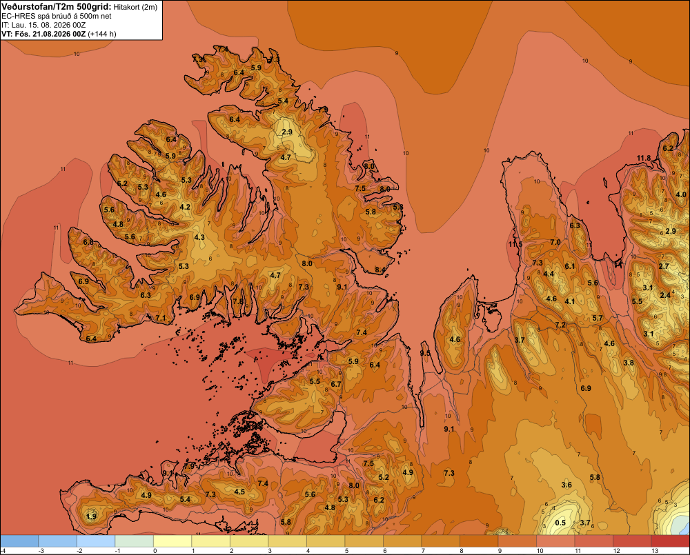Image resolution: width=690 pixels, height=555 pixels.
Task: Click the temperature value '4.4' on the map
Action: pos(549,274)
